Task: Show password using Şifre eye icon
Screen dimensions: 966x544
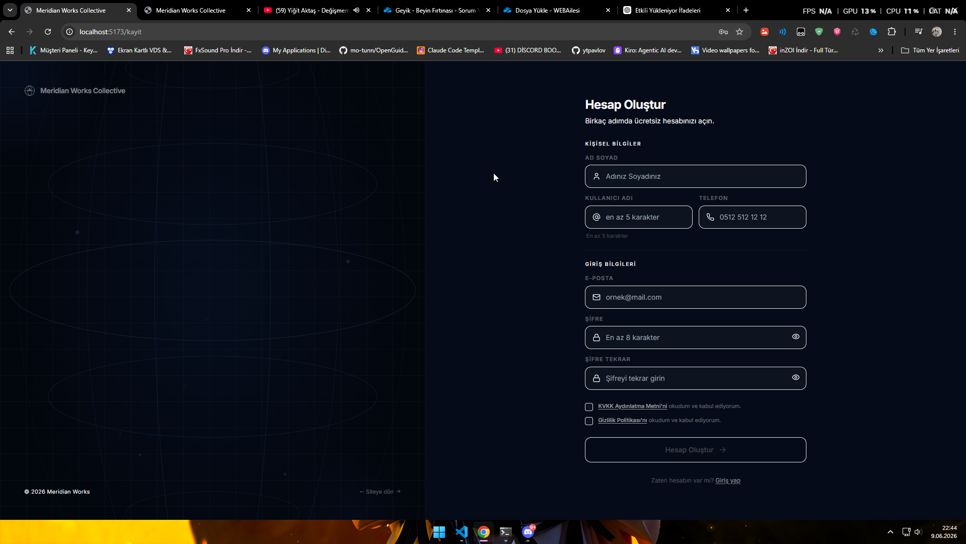Action: pos(795,337)
